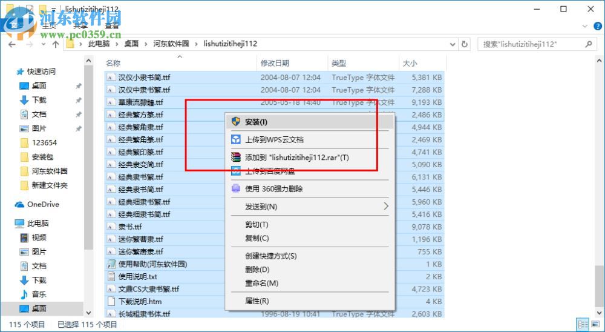Click 此电脑 in the address breadcrumb
The width and height of the screenshot is (605, 332).
pyautogui.click(x=99, y=44)
